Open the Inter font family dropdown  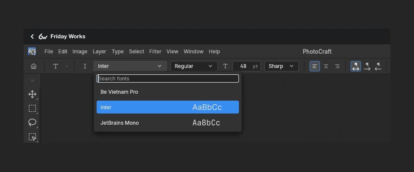[130, 66]
